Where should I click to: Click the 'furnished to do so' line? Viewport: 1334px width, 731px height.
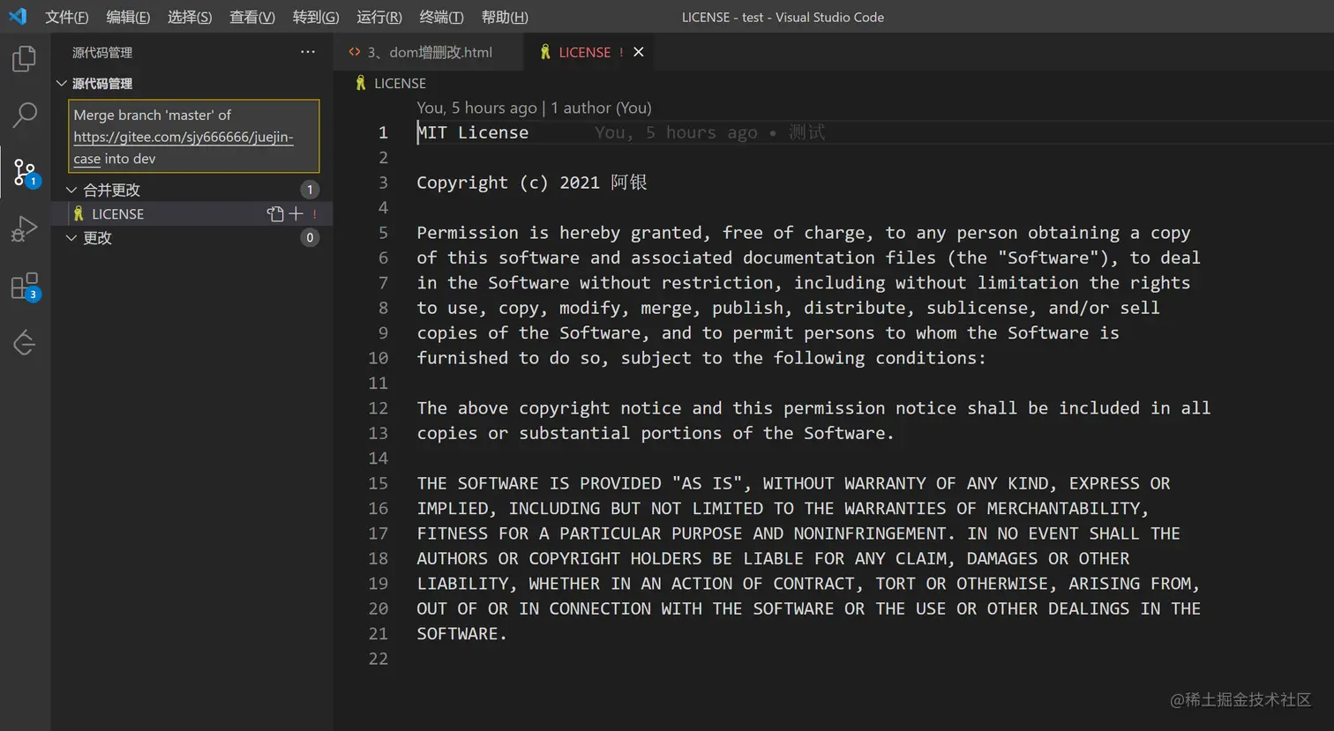click(701, 358)
